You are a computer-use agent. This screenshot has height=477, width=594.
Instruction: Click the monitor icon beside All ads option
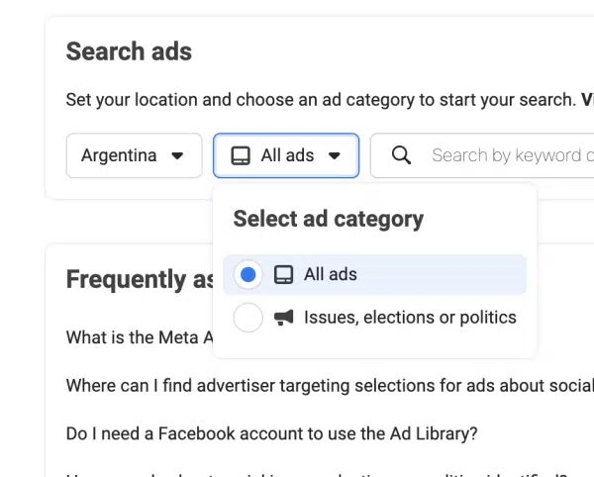pos(283,274)
